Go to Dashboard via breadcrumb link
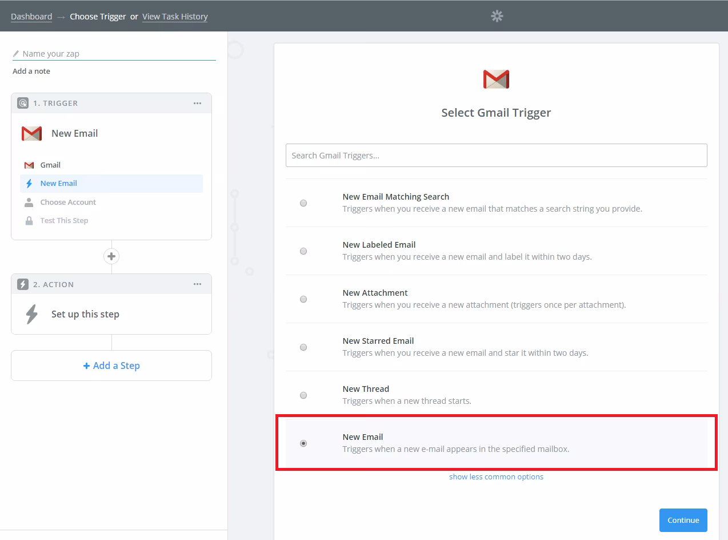The width and height of the screenshot is (728, 540). (31, 17)
